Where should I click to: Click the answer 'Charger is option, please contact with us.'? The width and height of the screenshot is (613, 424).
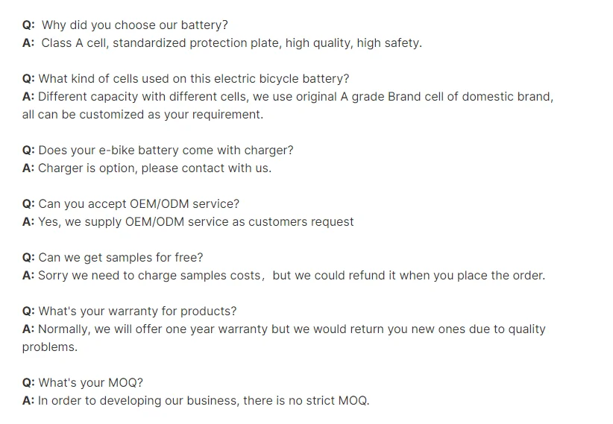click(x=154, y=168)
